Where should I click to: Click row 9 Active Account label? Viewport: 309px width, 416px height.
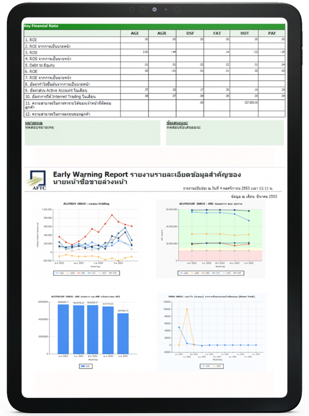click(56, 91)
